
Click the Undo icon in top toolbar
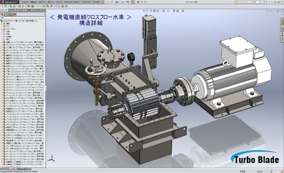pos(127,2)
